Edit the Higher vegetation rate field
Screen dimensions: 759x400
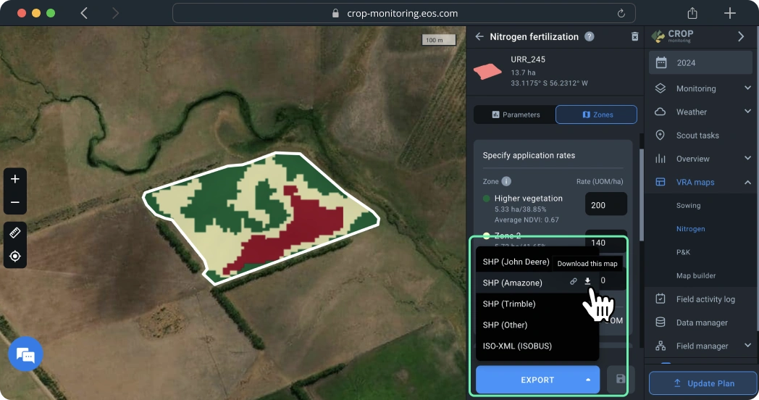point(605,205)
